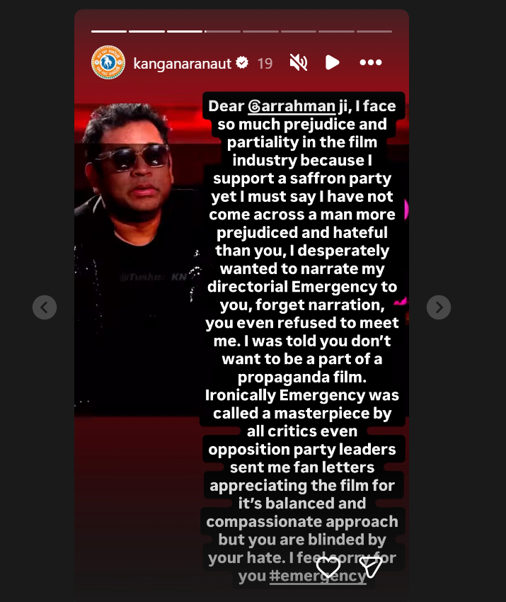Click the 19 timestamp next to the username
The width and height of the screenshot is (506, 602).
[x=265, y=63]
